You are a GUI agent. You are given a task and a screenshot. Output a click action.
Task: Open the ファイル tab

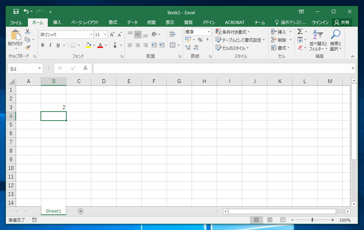pyautogui.click(x=16, y=22)
